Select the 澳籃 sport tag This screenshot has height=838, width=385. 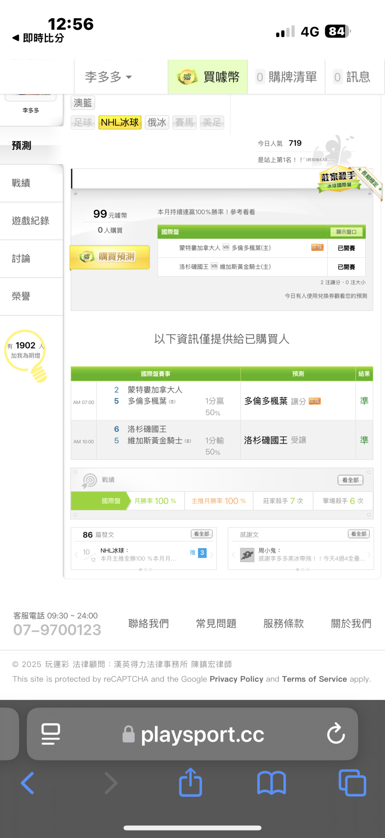(x=83, y=103)
